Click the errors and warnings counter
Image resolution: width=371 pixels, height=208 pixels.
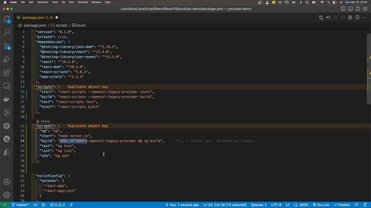[57, 205]
